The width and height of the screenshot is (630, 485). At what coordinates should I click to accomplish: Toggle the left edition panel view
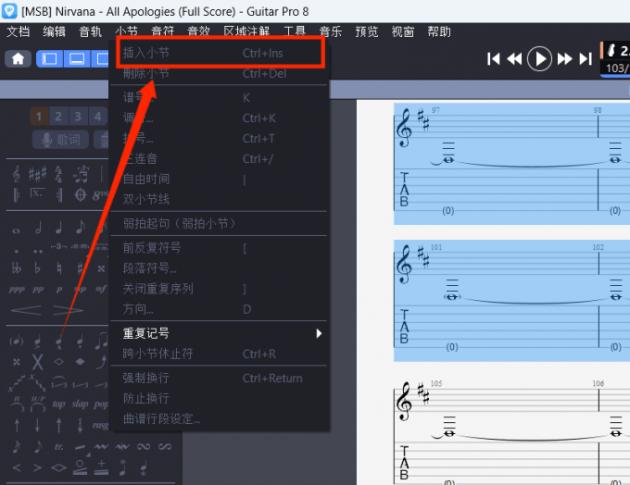(x=49, y=59)
